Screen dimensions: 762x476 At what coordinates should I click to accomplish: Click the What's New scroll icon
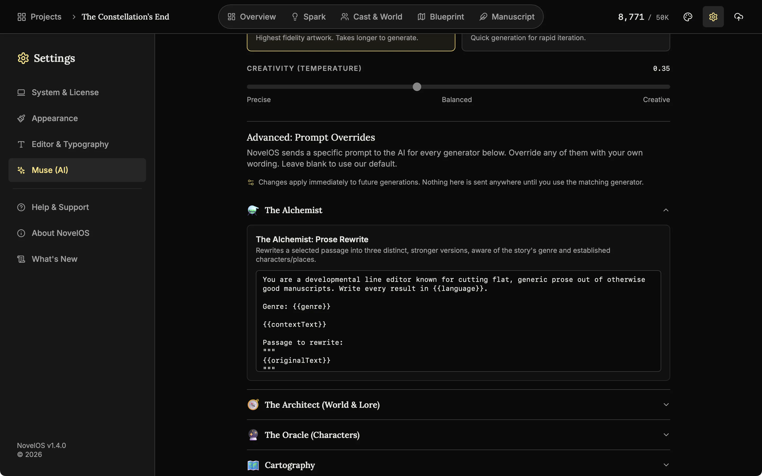(x=21, y=259)
